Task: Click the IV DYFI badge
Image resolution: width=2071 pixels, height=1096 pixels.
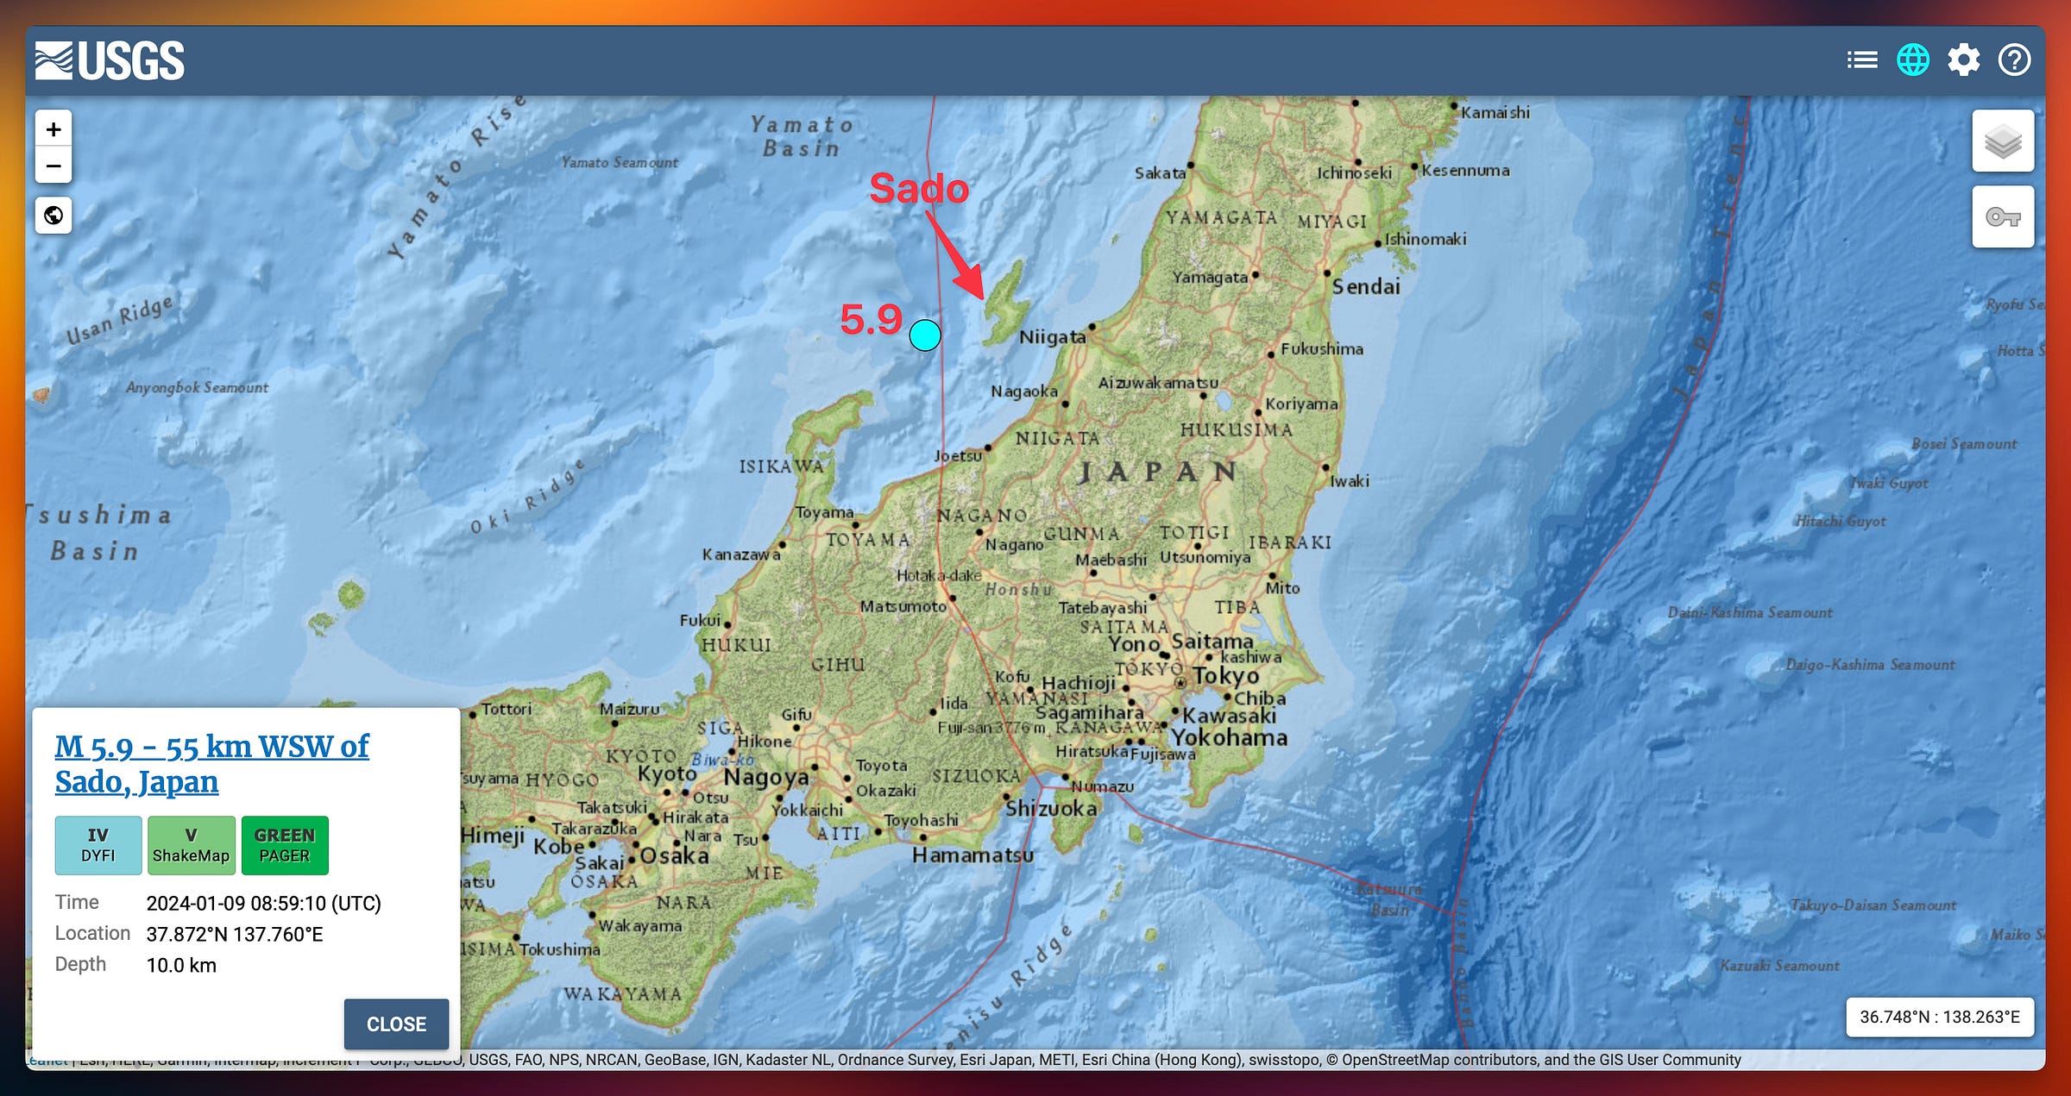Action: click(x=98, y=845)
